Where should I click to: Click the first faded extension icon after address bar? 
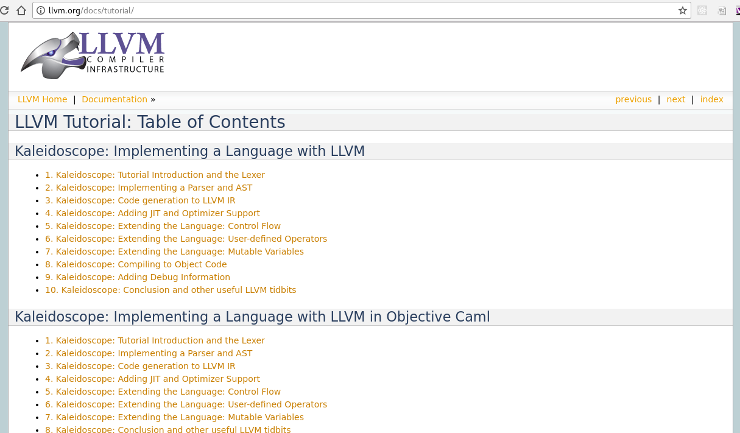[702, 10]
